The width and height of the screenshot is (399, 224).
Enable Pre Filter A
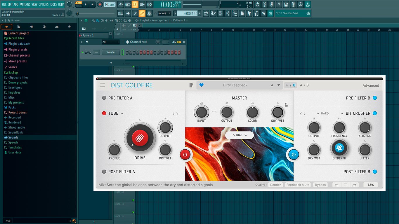click(104, 98)
